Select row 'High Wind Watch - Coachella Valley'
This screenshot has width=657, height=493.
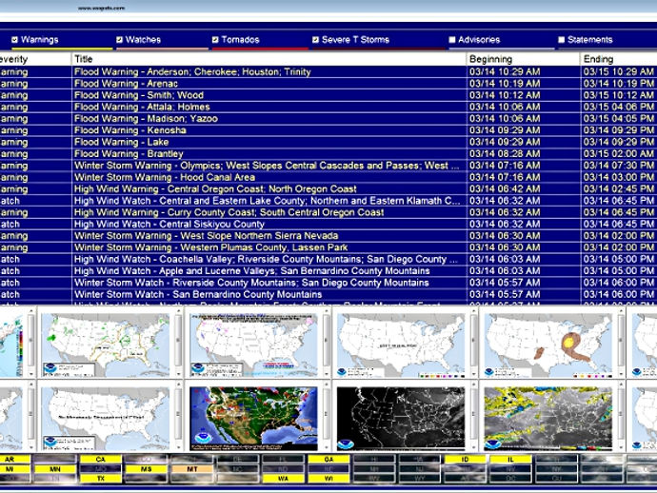(328, 259)
